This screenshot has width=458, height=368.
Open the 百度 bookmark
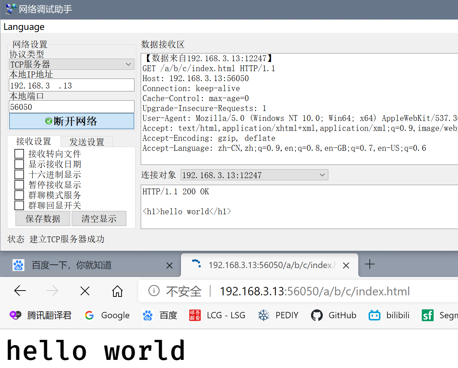coord(160,315)
